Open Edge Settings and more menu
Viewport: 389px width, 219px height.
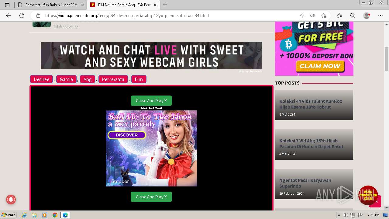[x=380, y=16]
